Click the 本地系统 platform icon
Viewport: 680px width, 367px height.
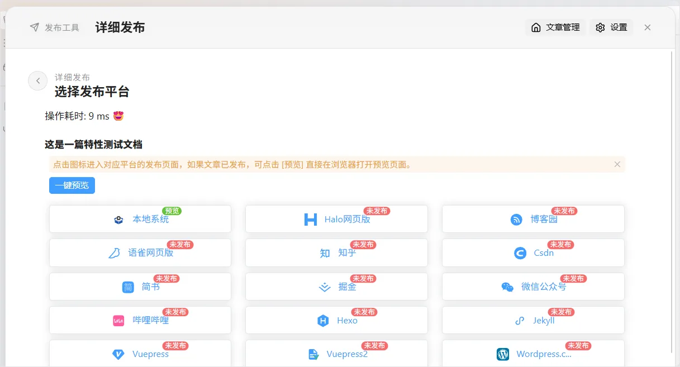click(118, 220)
